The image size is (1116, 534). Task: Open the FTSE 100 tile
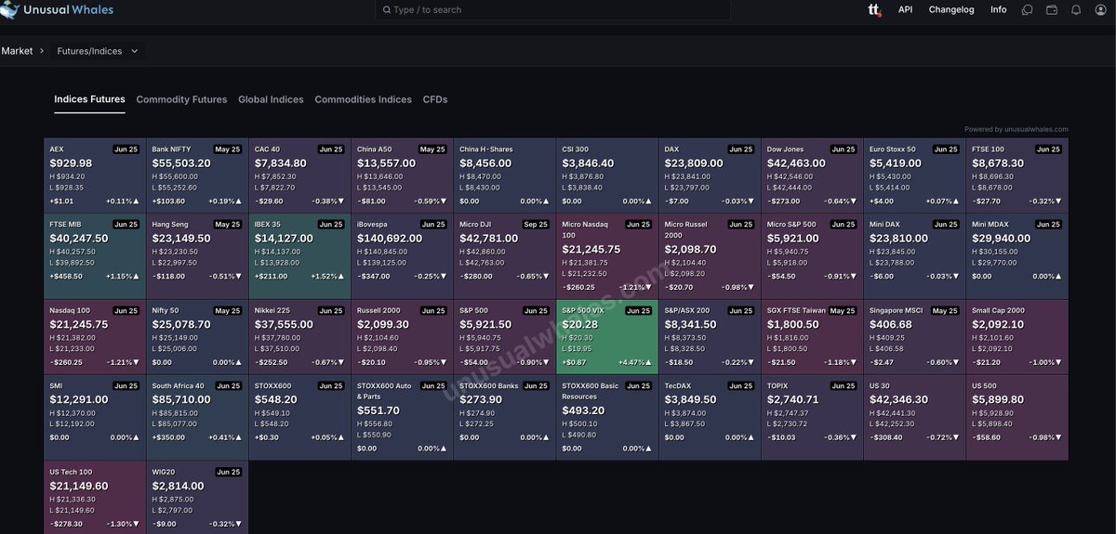coord(1017,176)
